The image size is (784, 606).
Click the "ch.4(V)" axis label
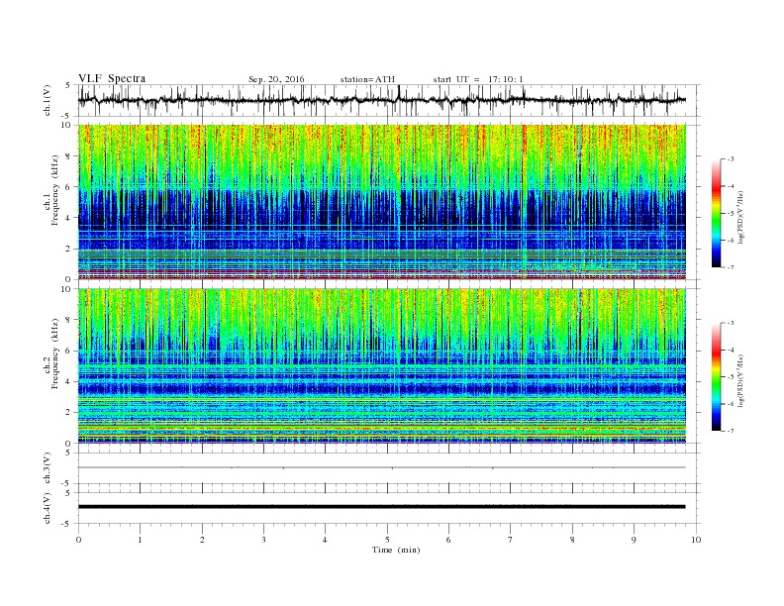coord(47,508)
